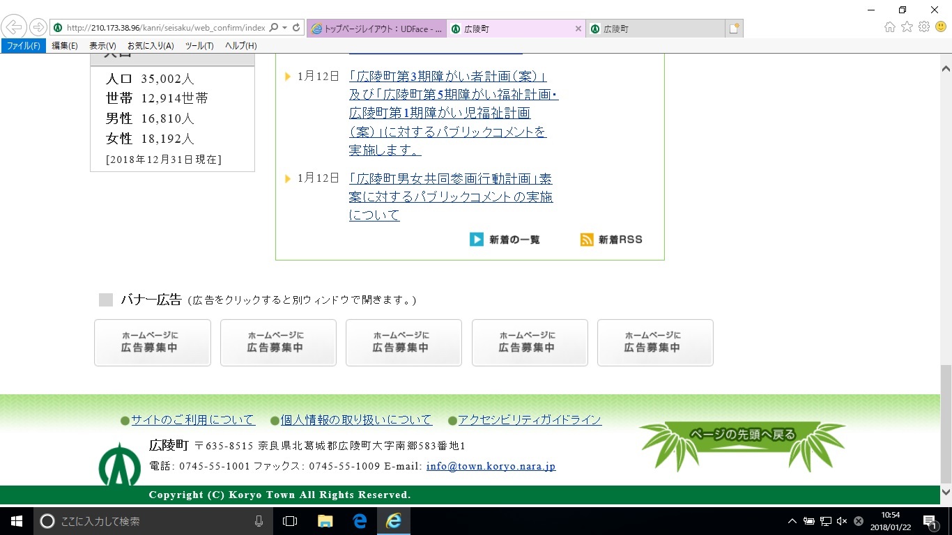Click the refresh icon in address bar
952x535 pixels.
[296, 28]
